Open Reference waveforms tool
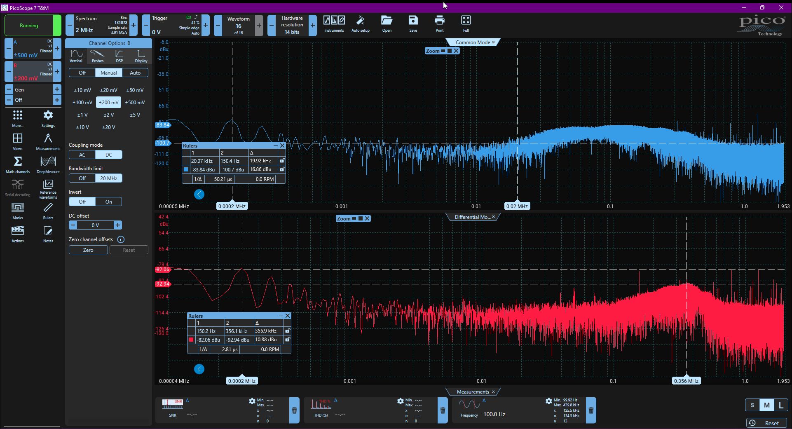 click(x=48, y=189)
